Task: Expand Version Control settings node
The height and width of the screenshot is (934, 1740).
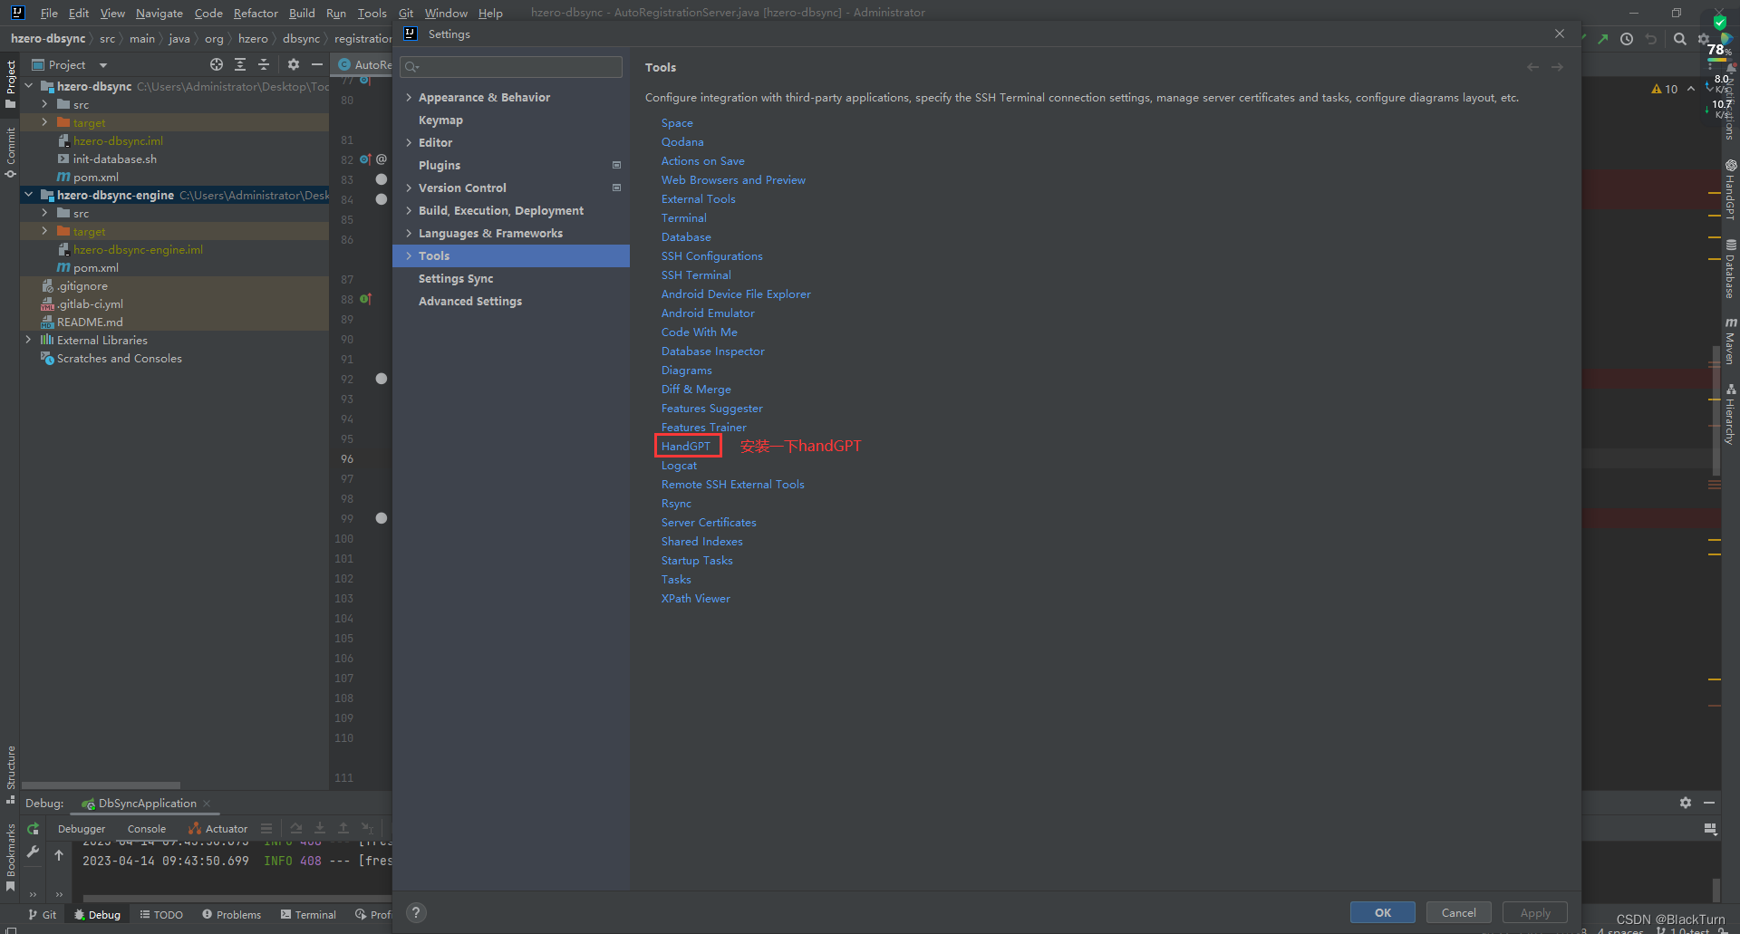Action: click(409, 188)
